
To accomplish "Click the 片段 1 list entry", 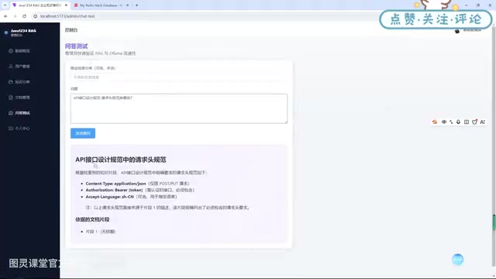I will click(x=101, y=232).
